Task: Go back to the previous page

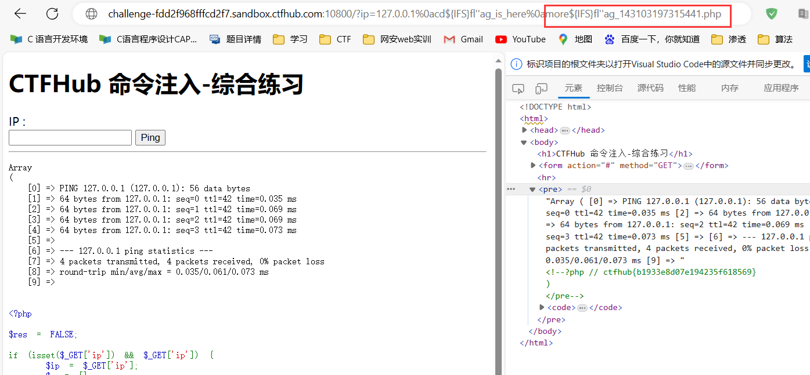Action: coord(20,14)
